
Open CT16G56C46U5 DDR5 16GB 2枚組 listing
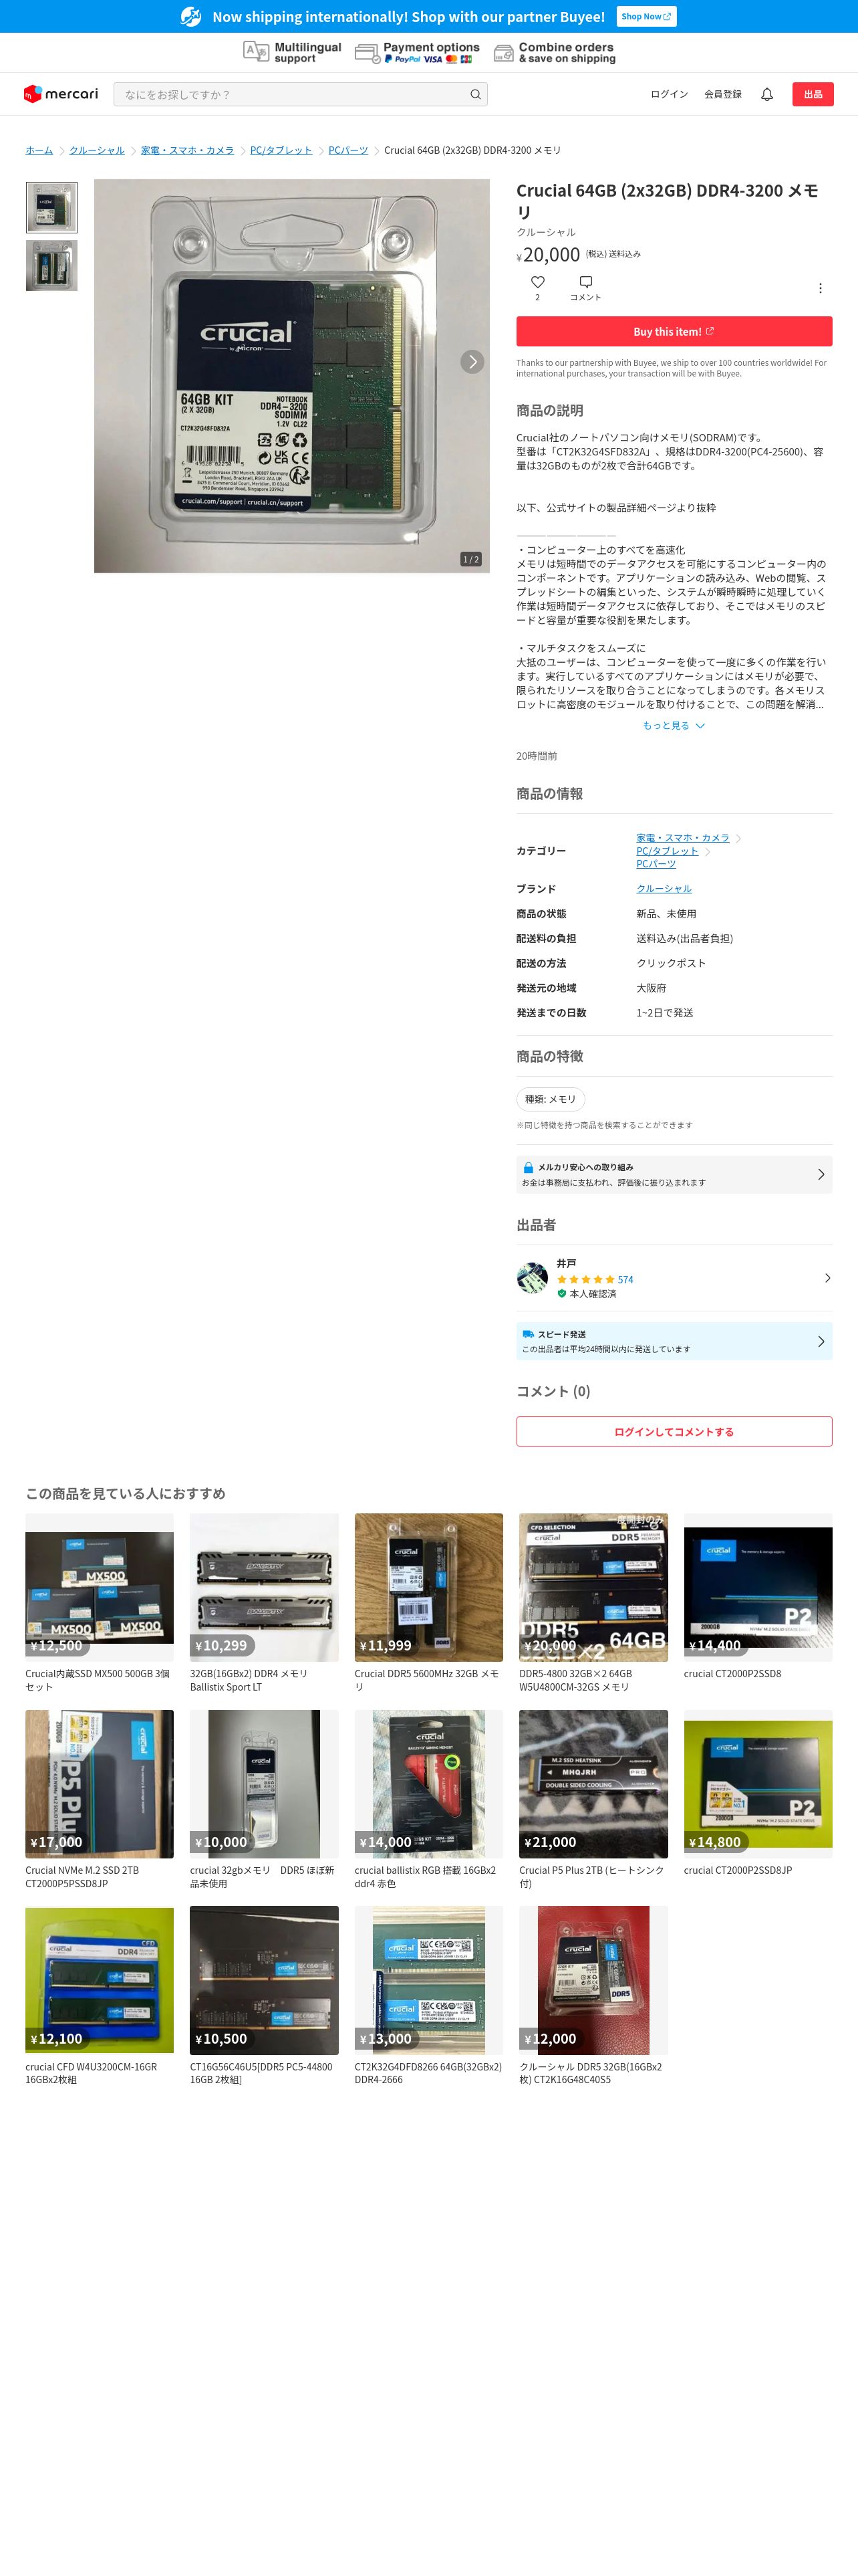pos(264,1995)
